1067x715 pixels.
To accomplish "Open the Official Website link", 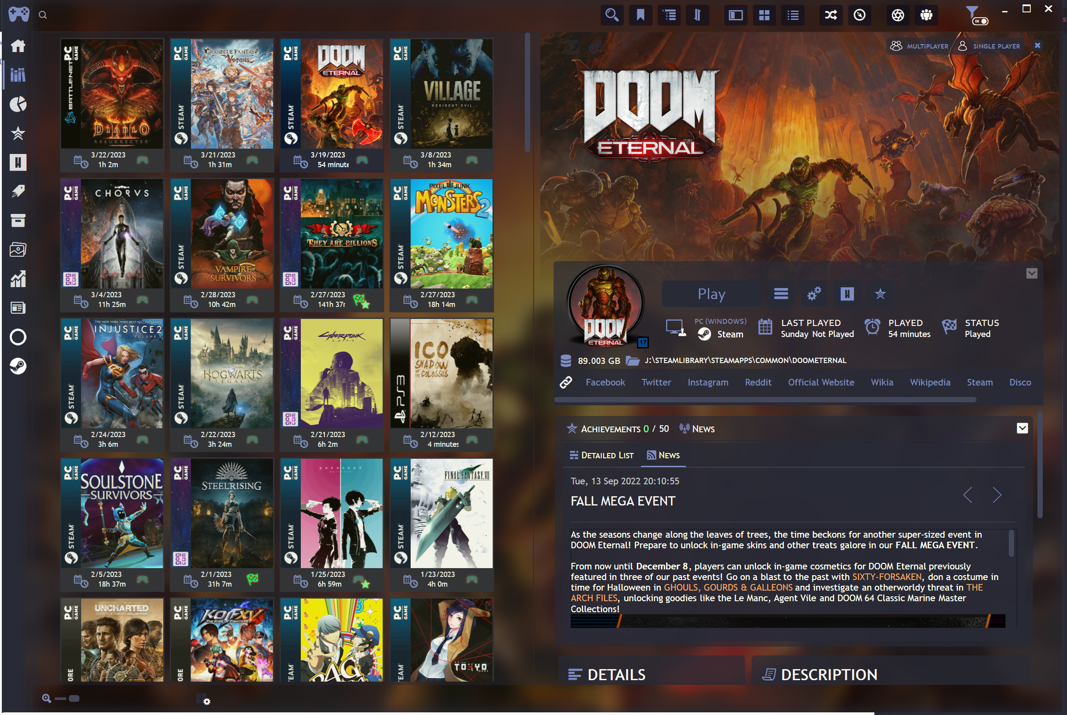I will (x=821, y=382).
